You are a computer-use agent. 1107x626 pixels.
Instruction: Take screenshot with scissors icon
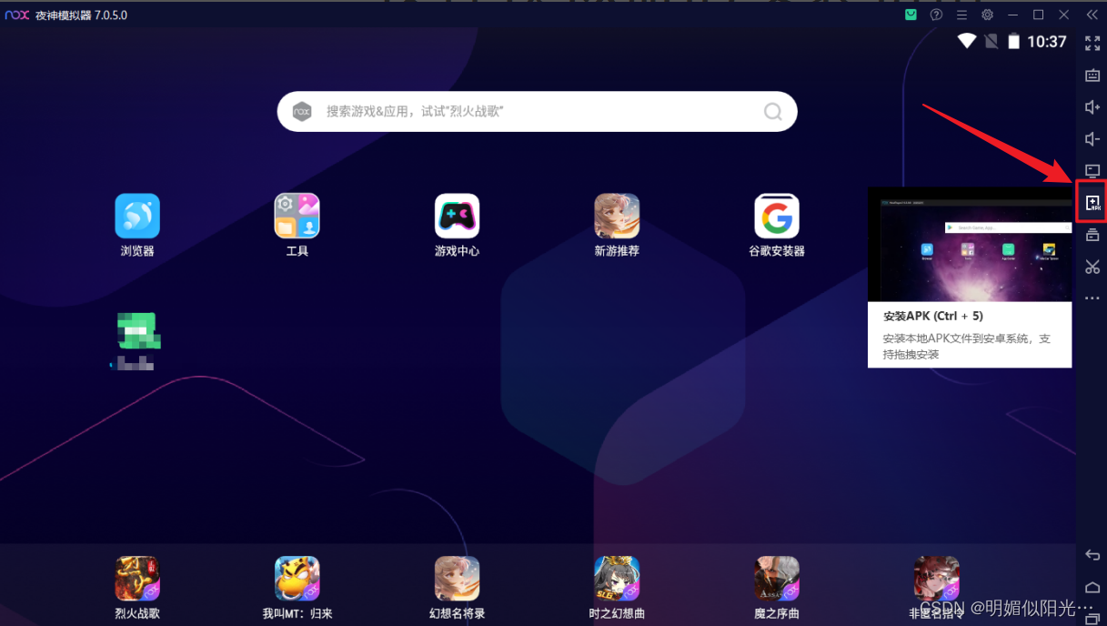coord(1092,267)
